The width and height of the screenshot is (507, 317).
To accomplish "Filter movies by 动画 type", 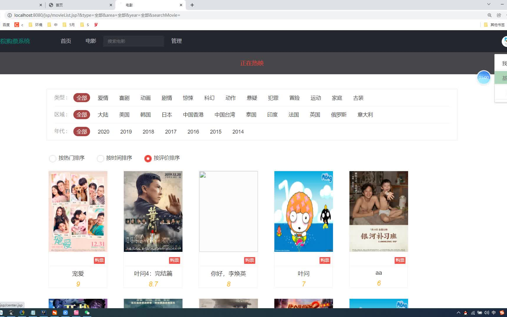I will (x=146, y=98).
